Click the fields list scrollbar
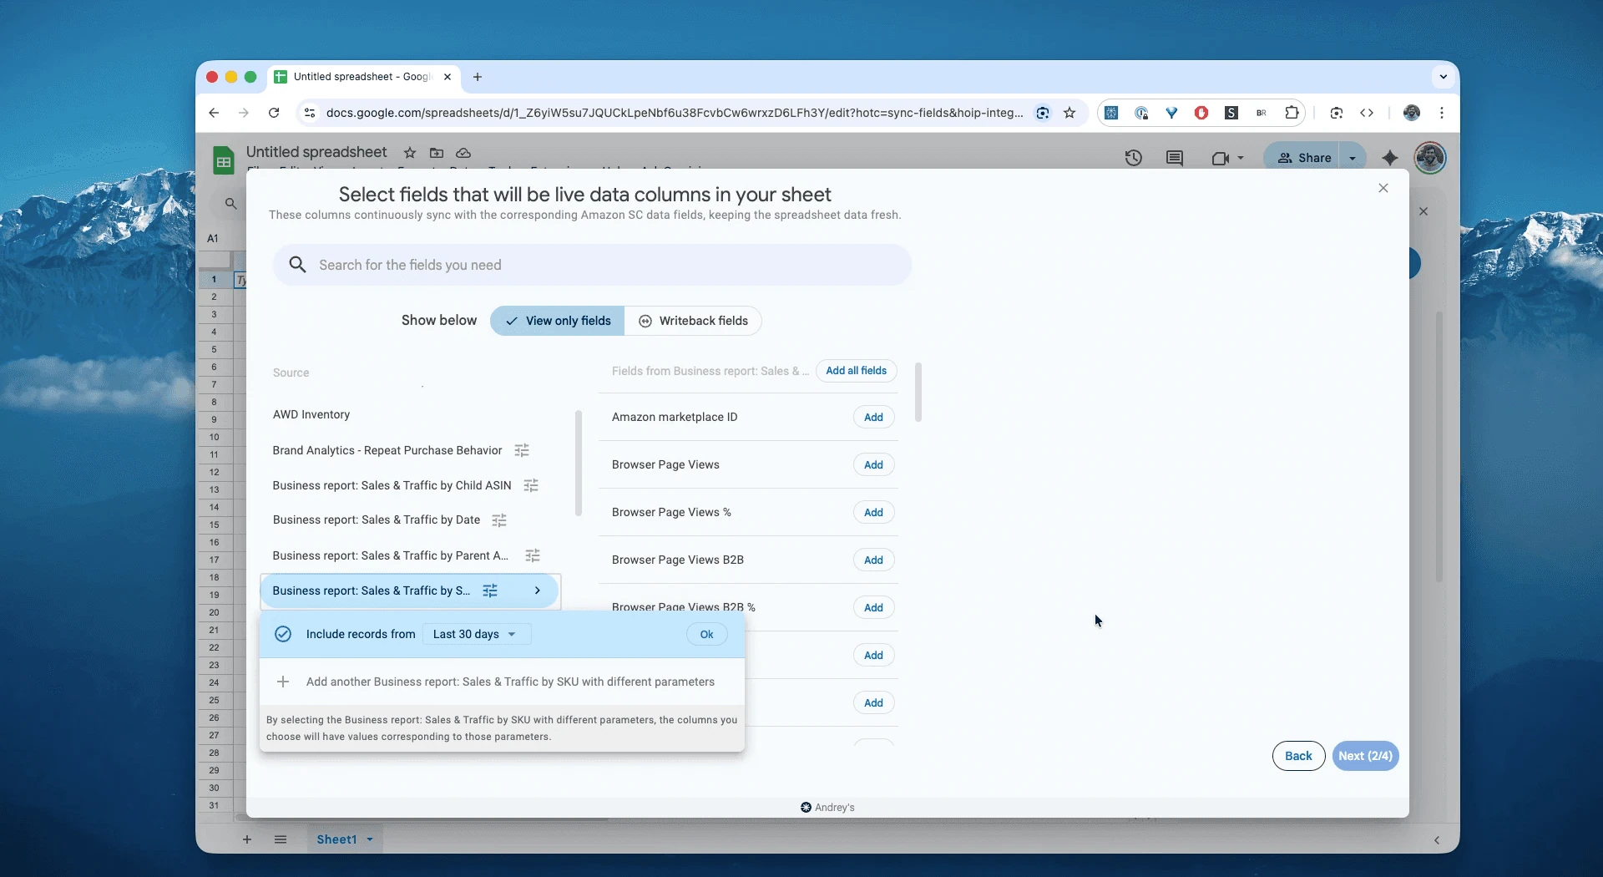 tap(918, 393)
